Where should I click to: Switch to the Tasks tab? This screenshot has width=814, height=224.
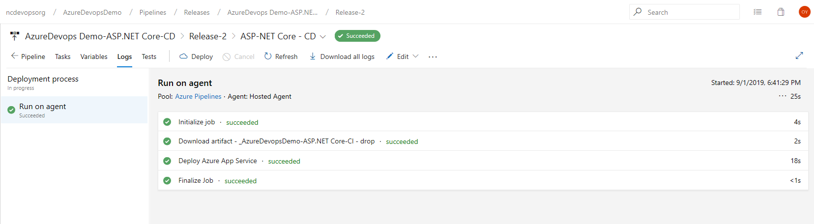coord(62,56)
